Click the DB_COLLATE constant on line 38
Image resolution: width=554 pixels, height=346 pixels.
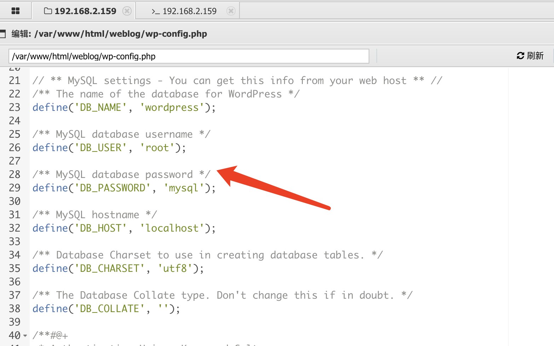[109, 309]
